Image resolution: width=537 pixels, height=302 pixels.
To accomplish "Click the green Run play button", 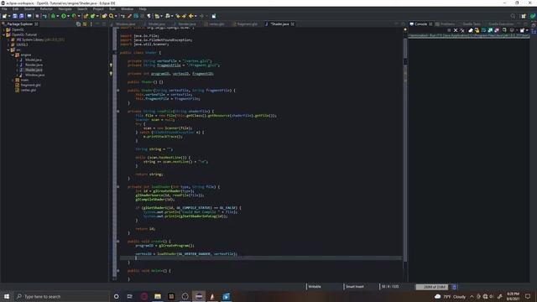I will 64,16.
